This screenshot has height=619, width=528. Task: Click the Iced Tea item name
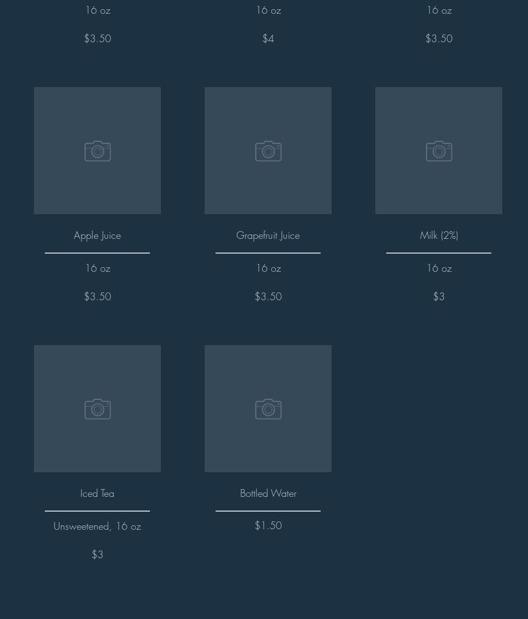(x=97, y=494)
